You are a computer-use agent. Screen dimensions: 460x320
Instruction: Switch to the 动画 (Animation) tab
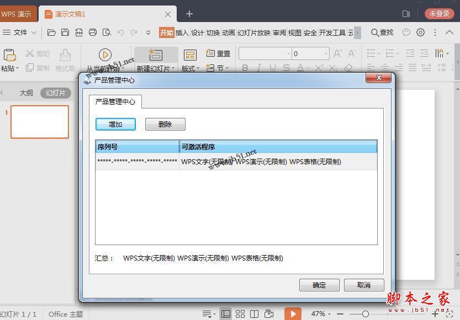pyautogui.click(x=229, y=32)
